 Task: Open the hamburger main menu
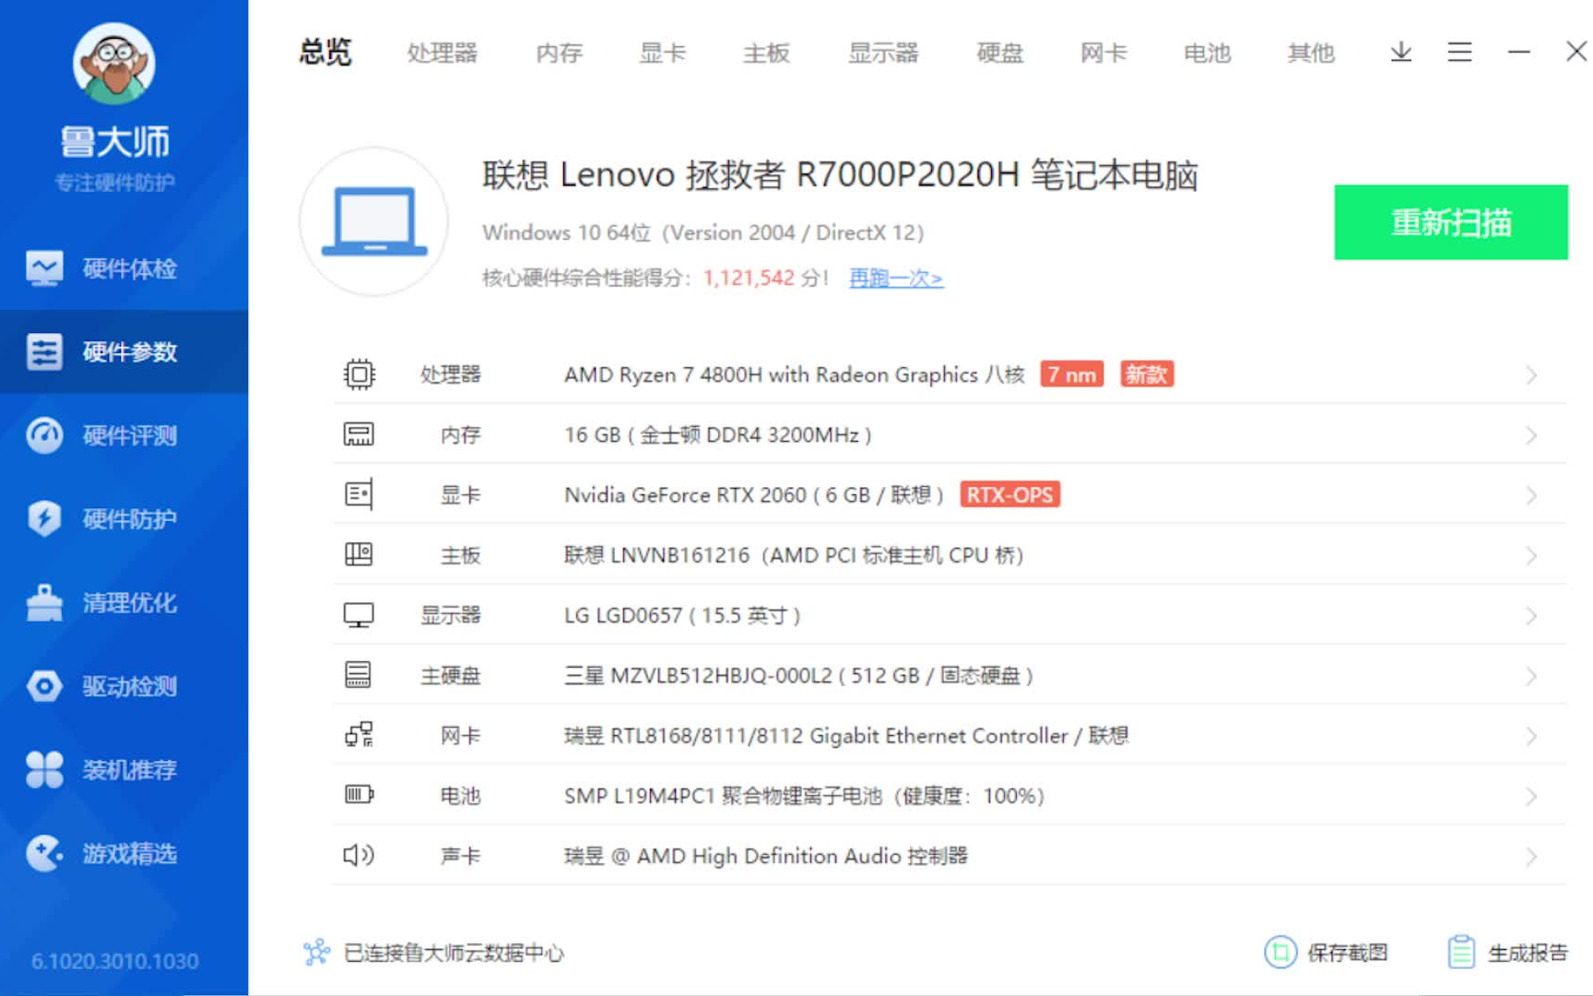click(x=1459, y=52)
